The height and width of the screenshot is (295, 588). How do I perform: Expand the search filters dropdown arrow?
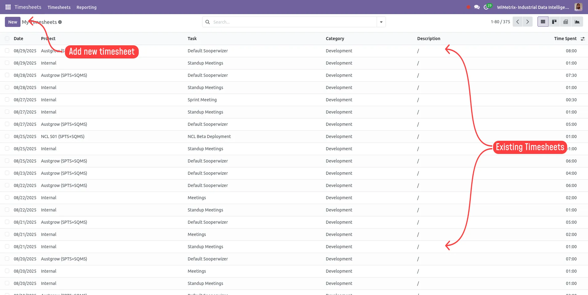[x=381, y=22]
